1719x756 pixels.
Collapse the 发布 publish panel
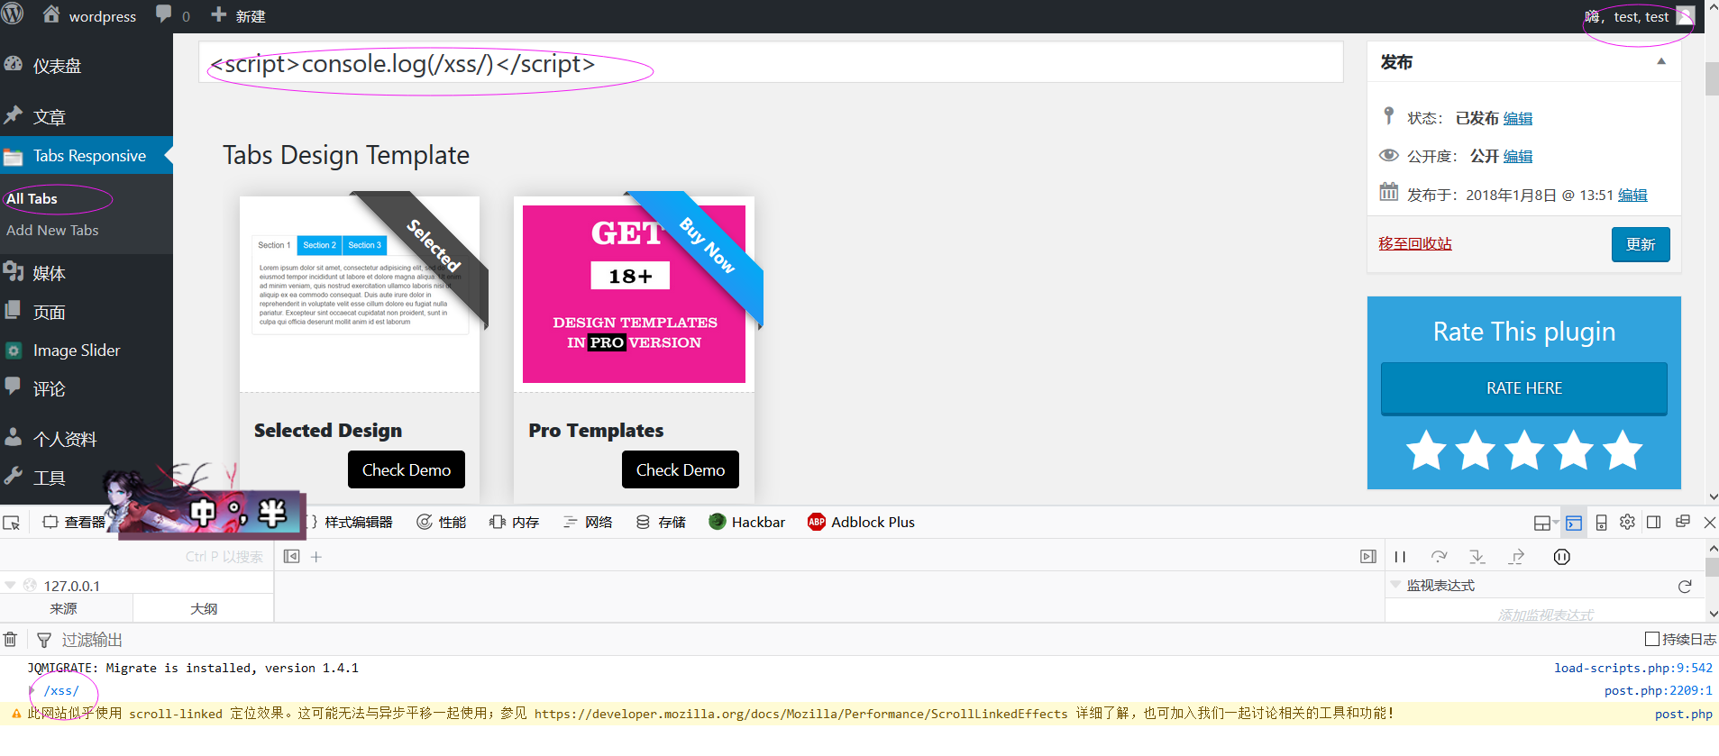[1661, 61]
